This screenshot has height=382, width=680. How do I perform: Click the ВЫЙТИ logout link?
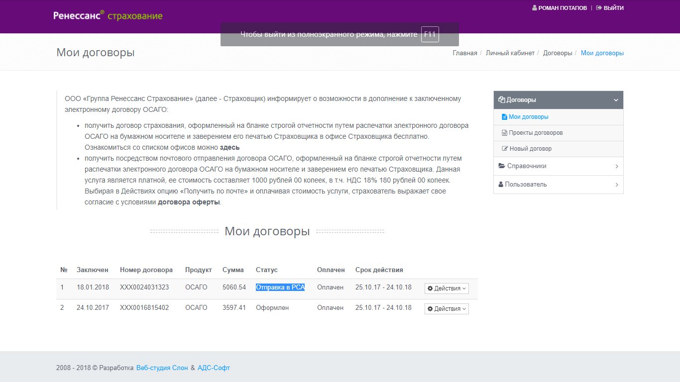click(610, 8)
